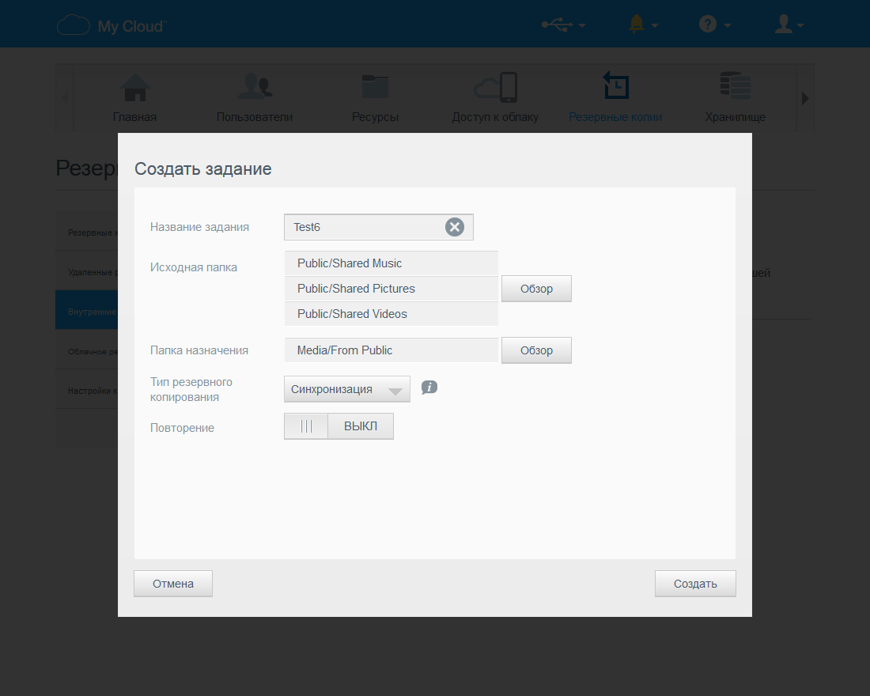Select Облачное sidebar item behind dialog
The width and height of the screenshot is (870, 696).
pyautogui.click(x=86, y=351)
